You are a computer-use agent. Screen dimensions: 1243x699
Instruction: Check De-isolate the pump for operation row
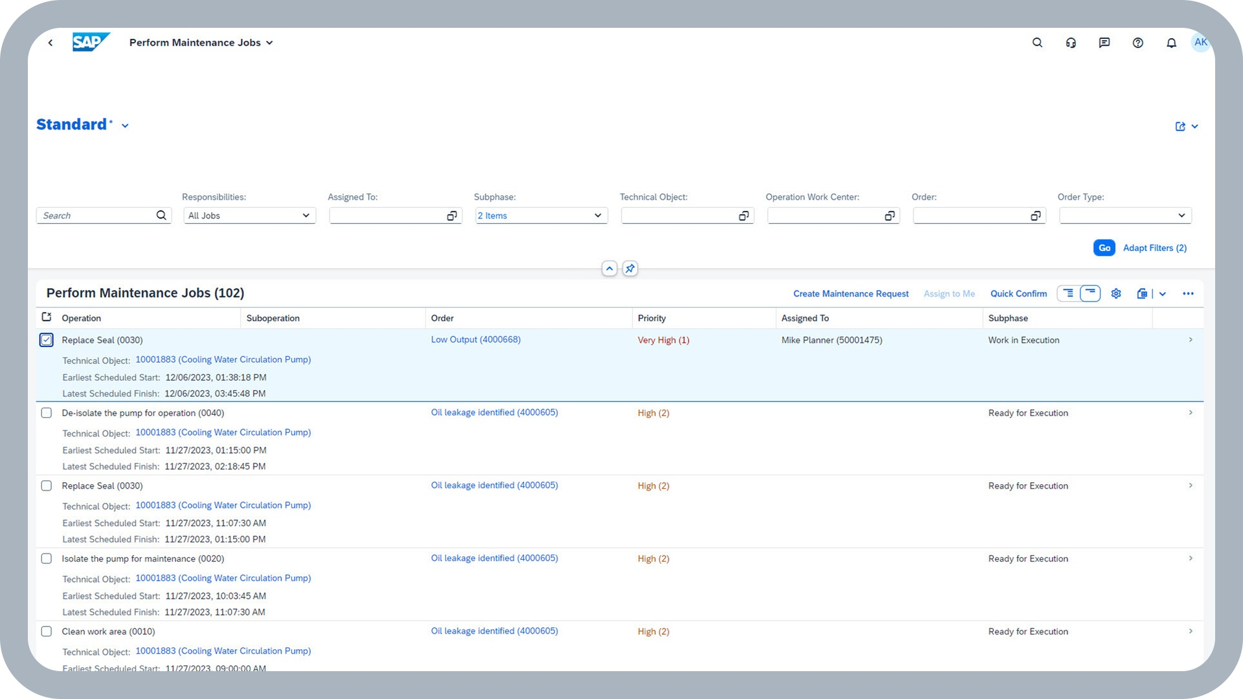(x=47, y=413)
